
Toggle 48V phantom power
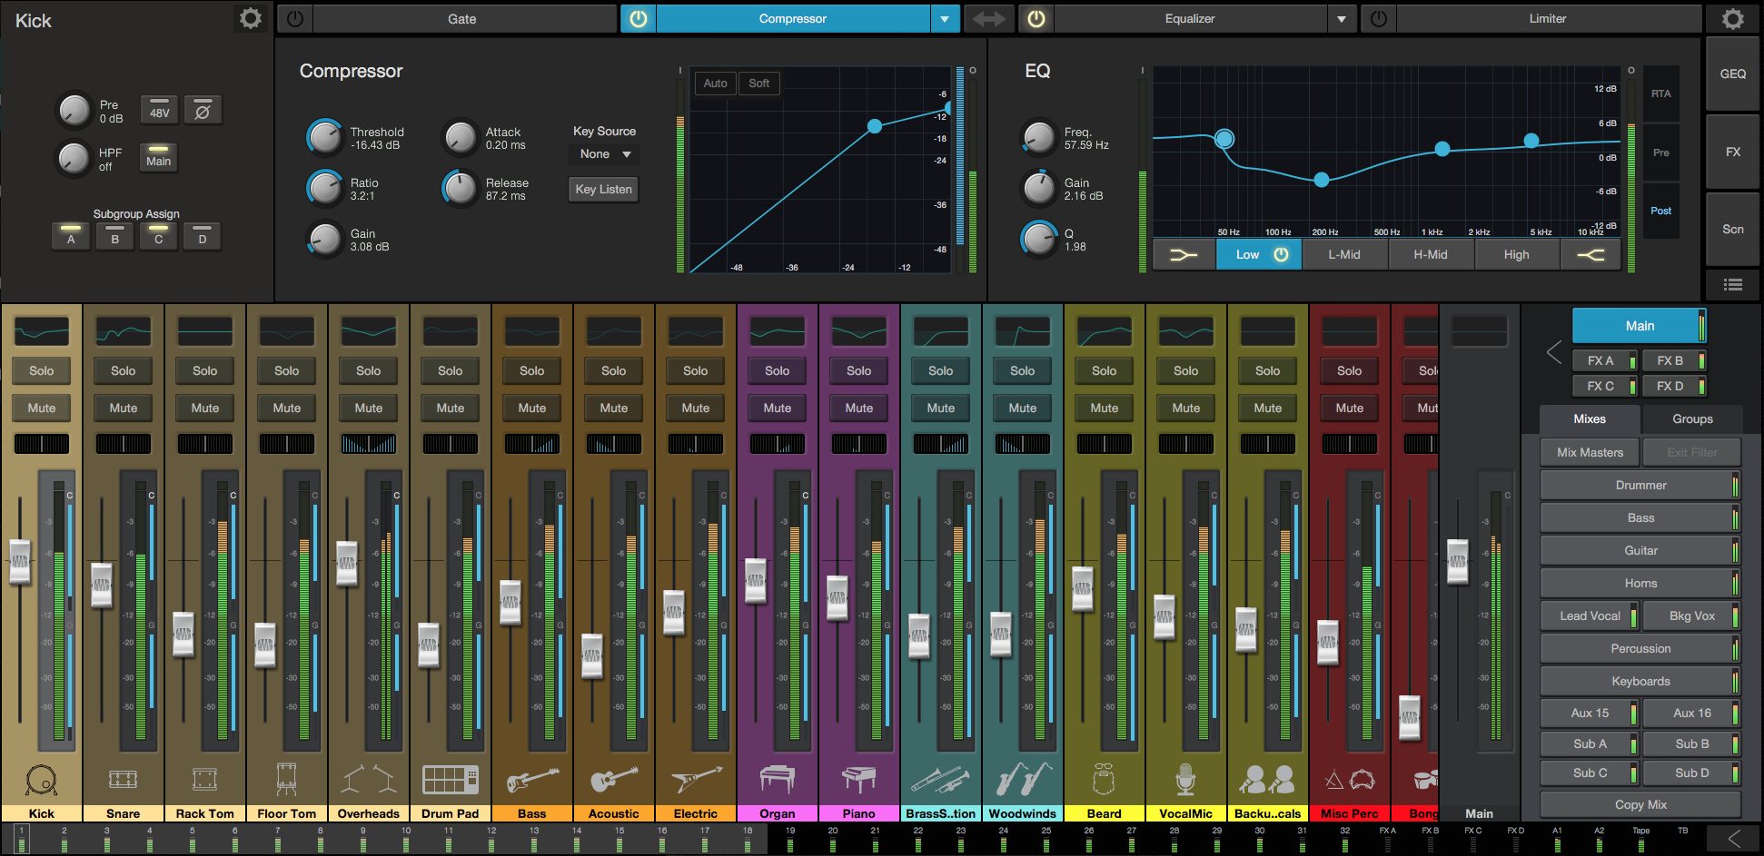coord(159,110)
